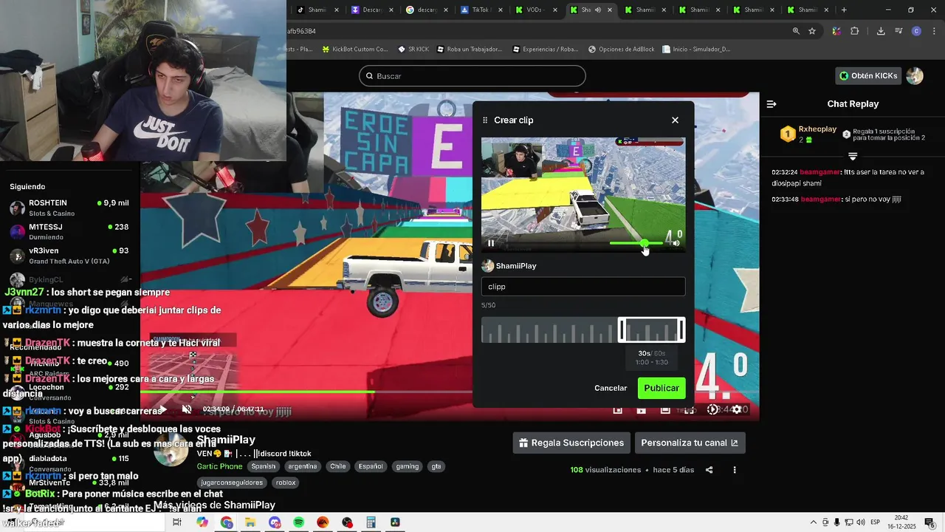Image resolution: width=945 pixels, height=532 pixels.
Task: Open browser Downloads icon
Action: tap(881, 31)
